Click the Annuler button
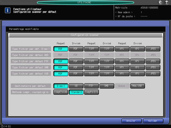This screenshot has height=128, width=171. [x=131, y=121]
